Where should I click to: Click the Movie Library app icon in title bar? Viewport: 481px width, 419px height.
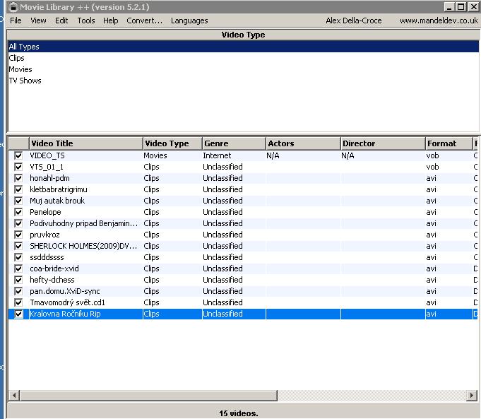coord(12,7)
